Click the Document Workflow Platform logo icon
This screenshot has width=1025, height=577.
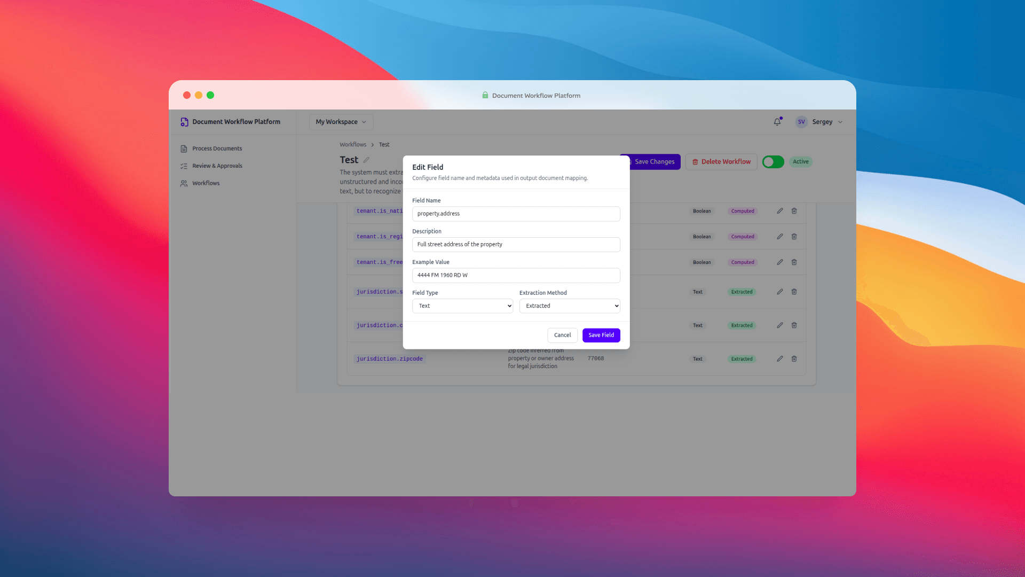(x=184, y=122)
